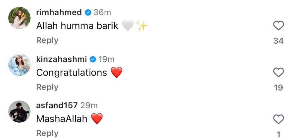
Task: Click rimhahmed's blue verified badge
Action: [x=88, y=13]
